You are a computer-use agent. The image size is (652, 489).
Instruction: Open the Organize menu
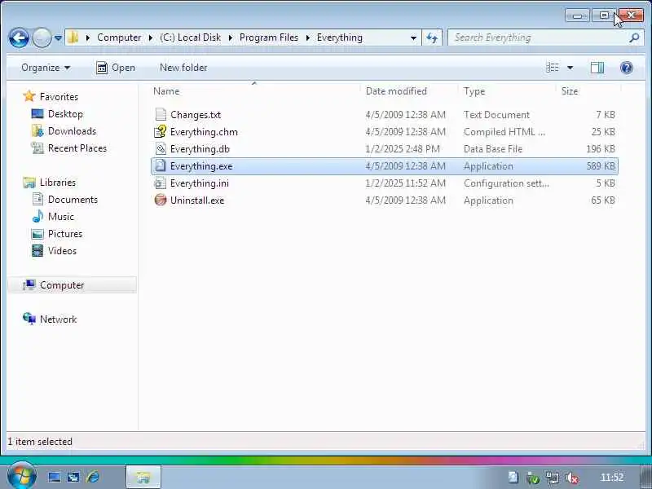click(x=46, y=68)
